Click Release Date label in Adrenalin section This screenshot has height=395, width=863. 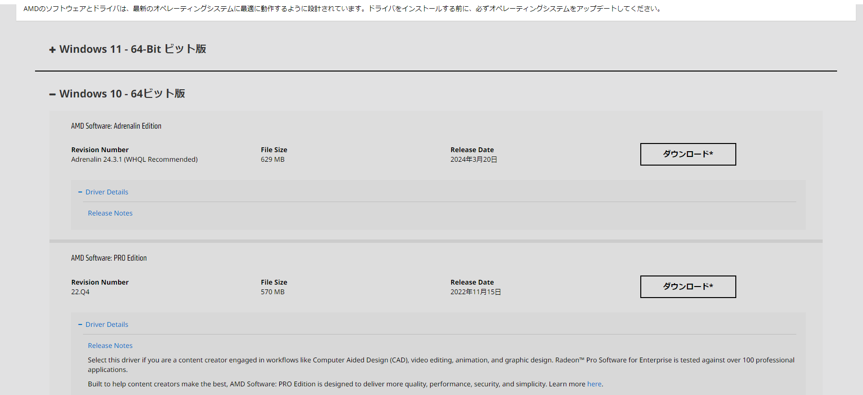pyautogui.click(x=472, y=150)
